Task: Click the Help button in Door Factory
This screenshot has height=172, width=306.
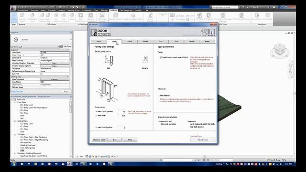Action: (130, 140)
